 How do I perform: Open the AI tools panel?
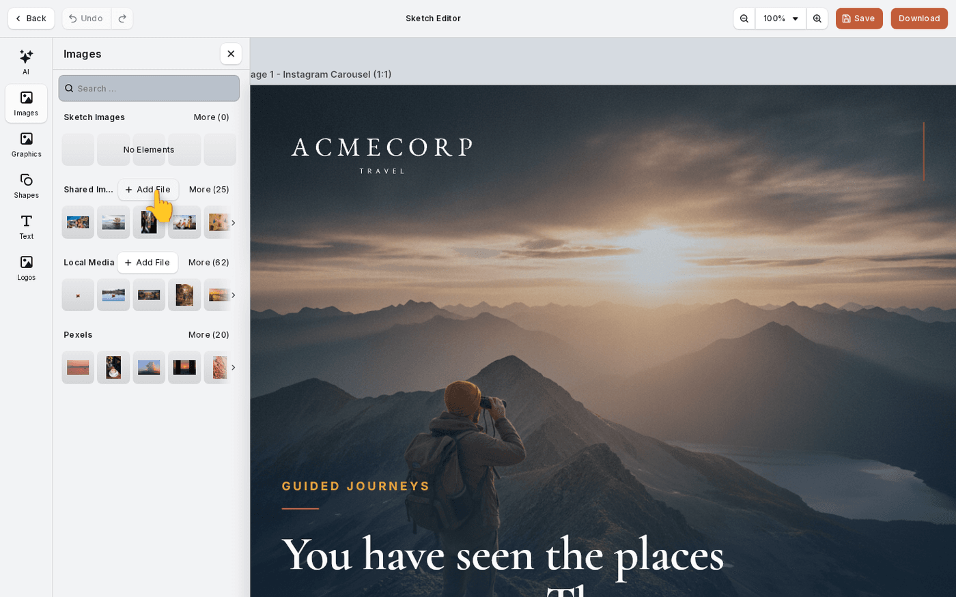(26, 62)
